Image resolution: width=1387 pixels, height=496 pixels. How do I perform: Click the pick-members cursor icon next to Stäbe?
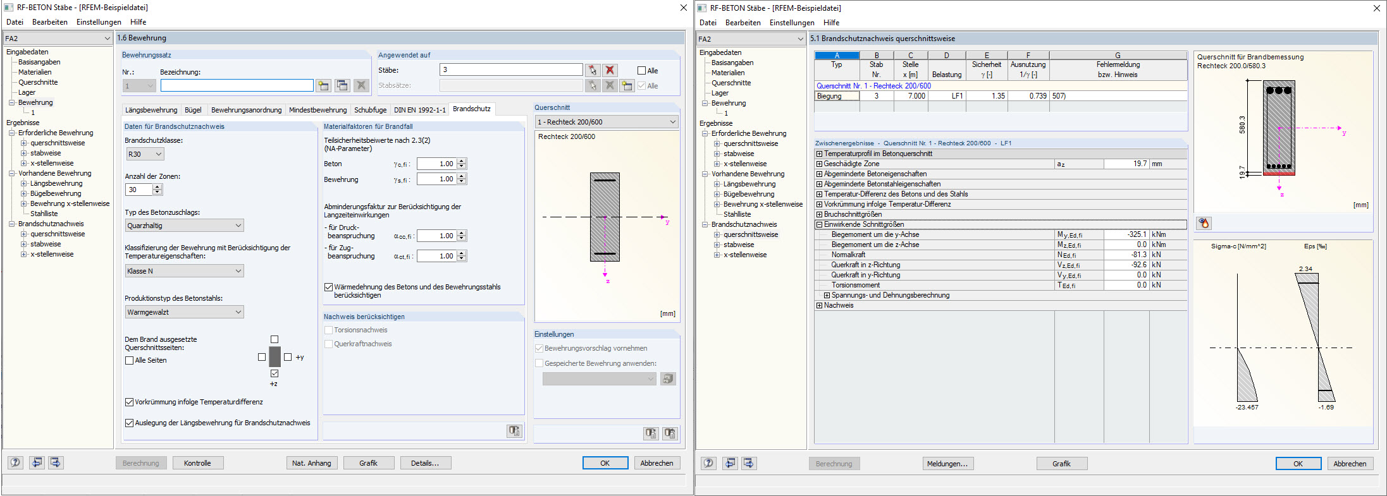coord(593,70)
